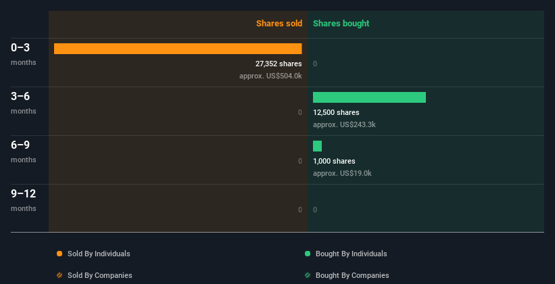Image resolution: width=555 pixels, height=284 pixels.
Task: Select the 3–6 months row label
Action: coord(24,102)
